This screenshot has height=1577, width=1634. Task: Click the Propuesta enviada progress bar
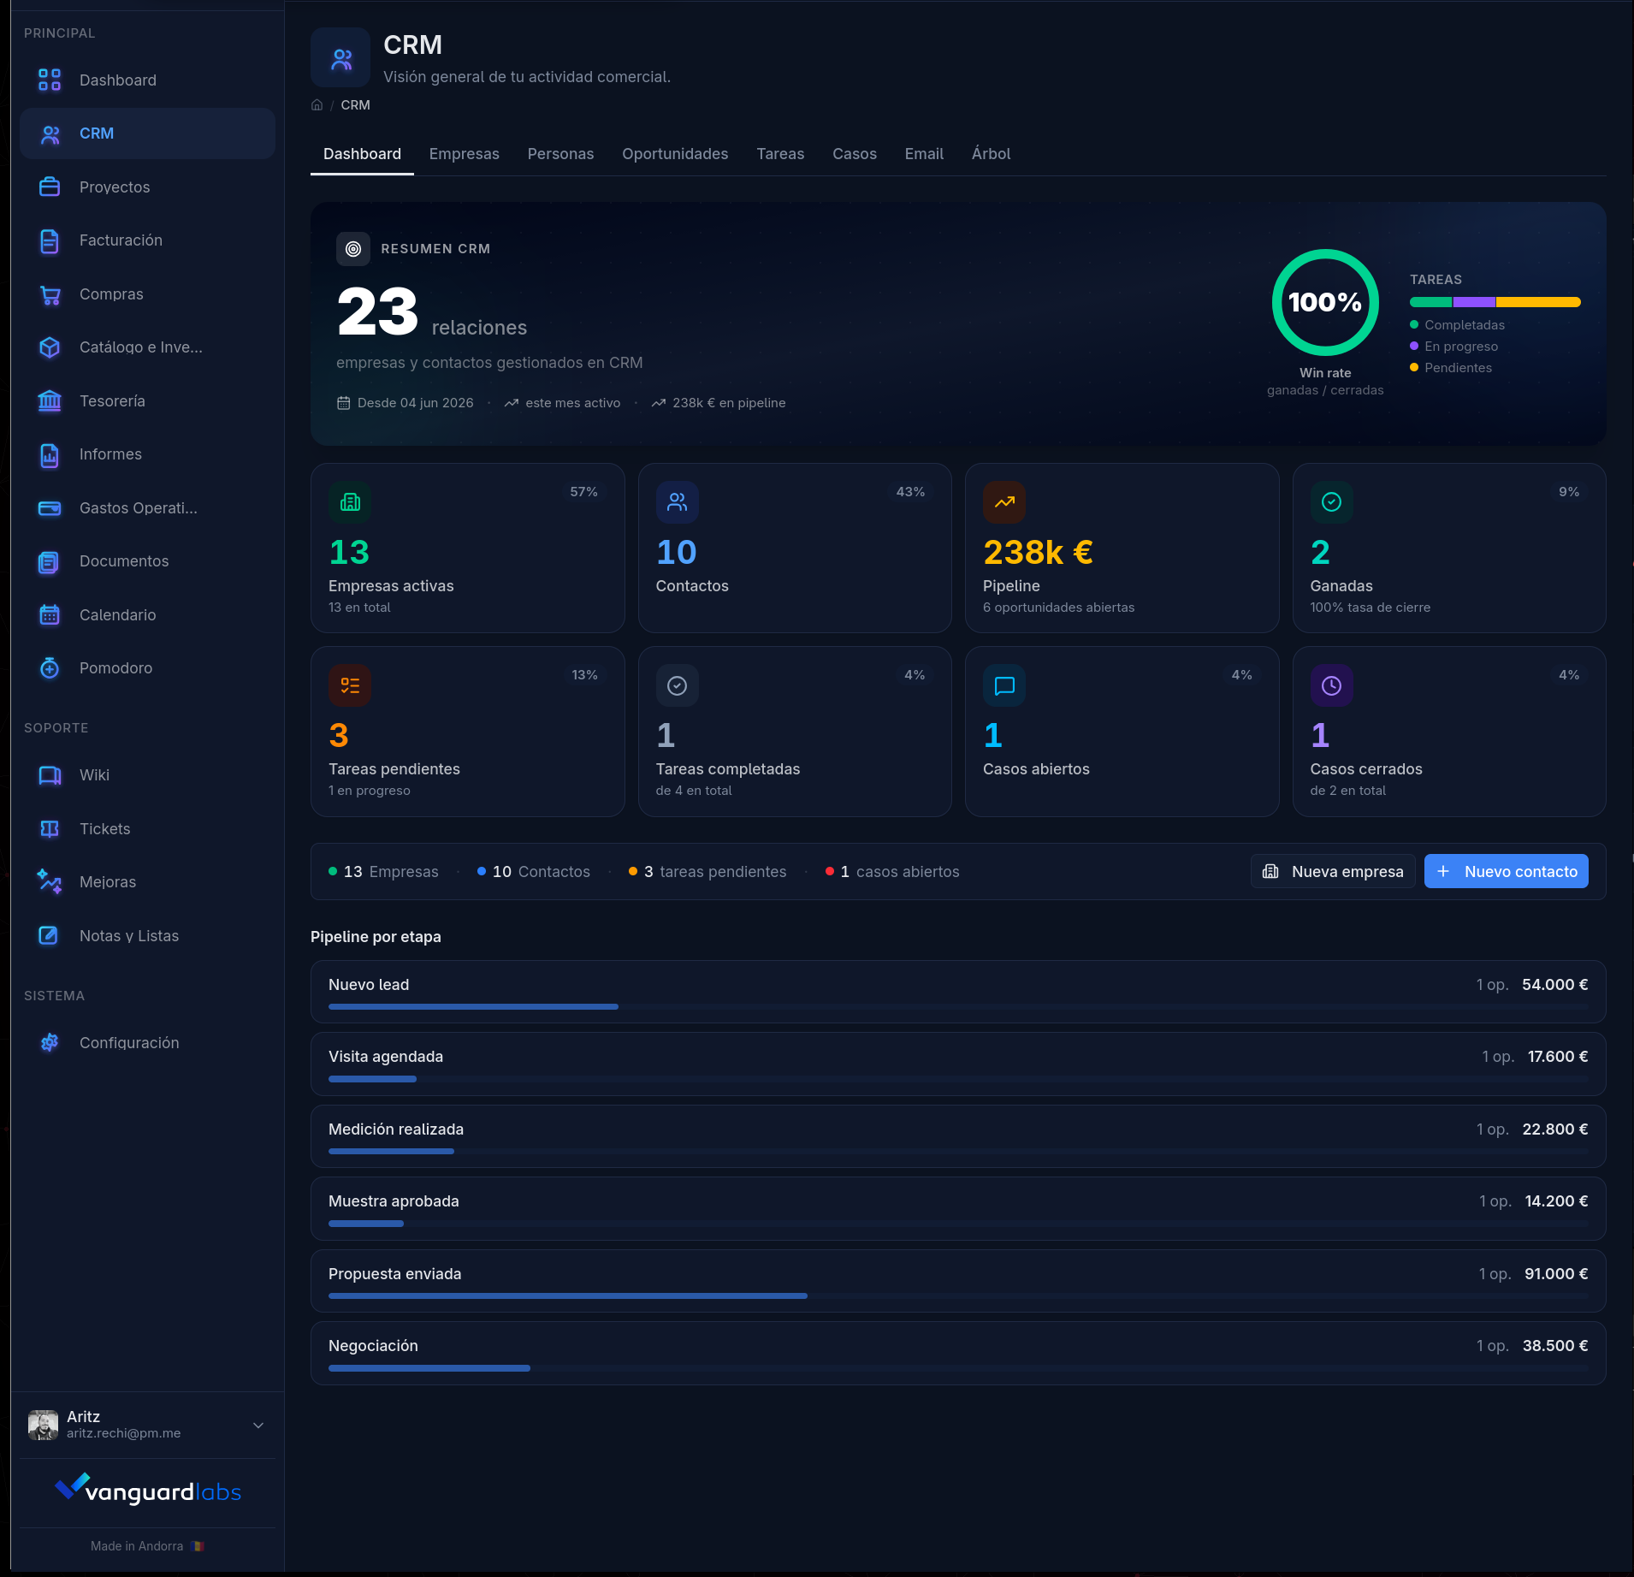click(958, 1295)
